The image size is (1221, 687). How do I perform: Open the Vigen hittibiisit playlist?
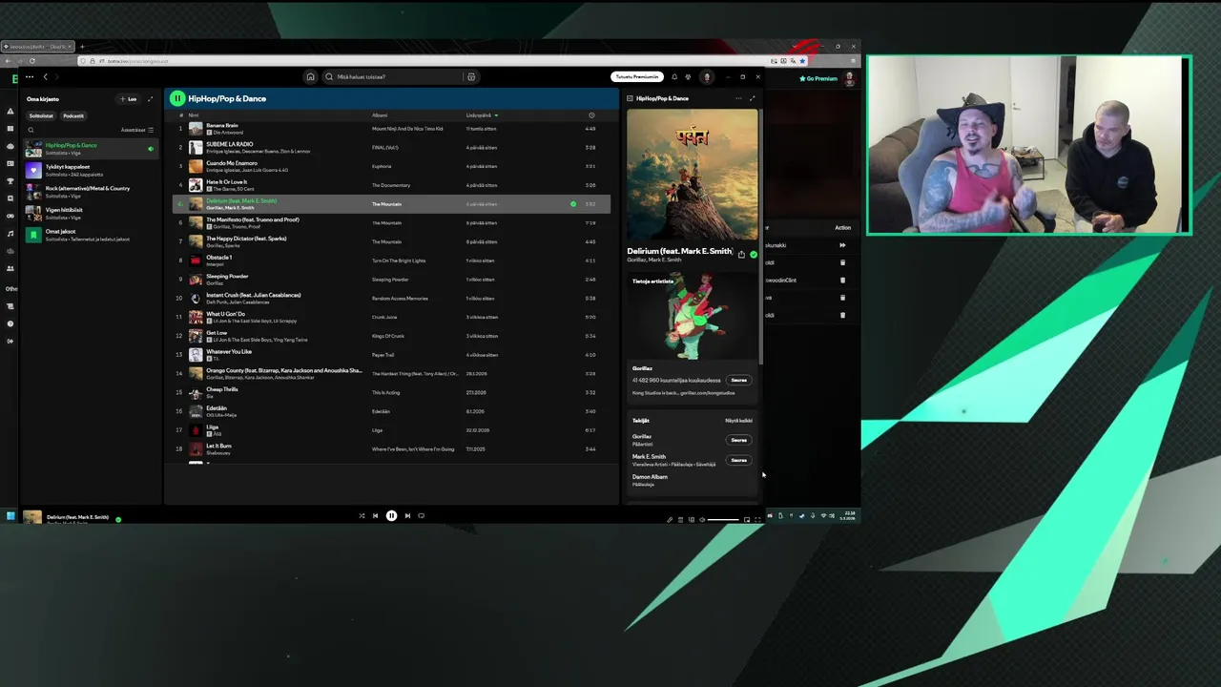pyautogui.click(x=91, y=214)
